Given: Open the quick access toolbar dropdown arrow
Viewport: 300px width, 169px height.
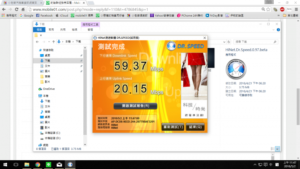Looking at the screenshot, I should [x=41, y=35].
